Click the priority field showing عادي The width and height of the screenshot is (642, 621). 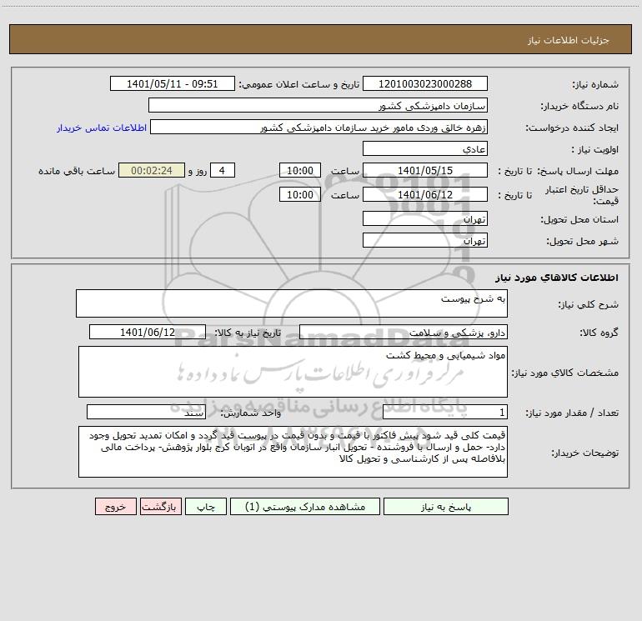click(425, 149)
